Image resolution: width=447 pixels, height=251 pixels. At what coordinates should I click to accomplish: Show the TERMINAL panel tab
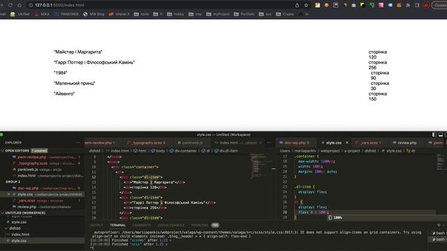coord(118,225)
